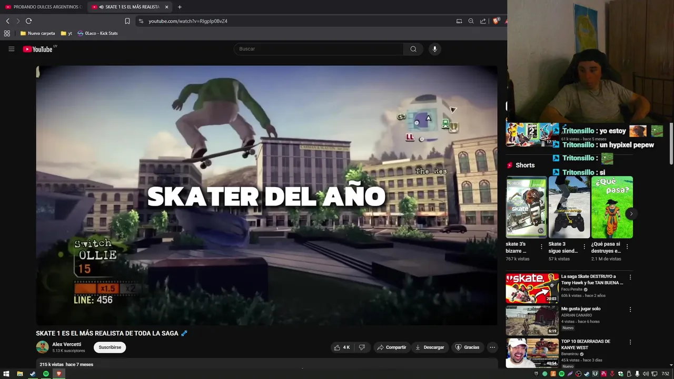This screenshot has height=379, width=674.
Task: Open options for La saga Skate video
Action: click(630, 277)
